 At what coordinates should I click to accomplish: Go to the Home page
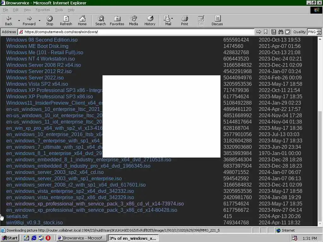pos(82,20)
